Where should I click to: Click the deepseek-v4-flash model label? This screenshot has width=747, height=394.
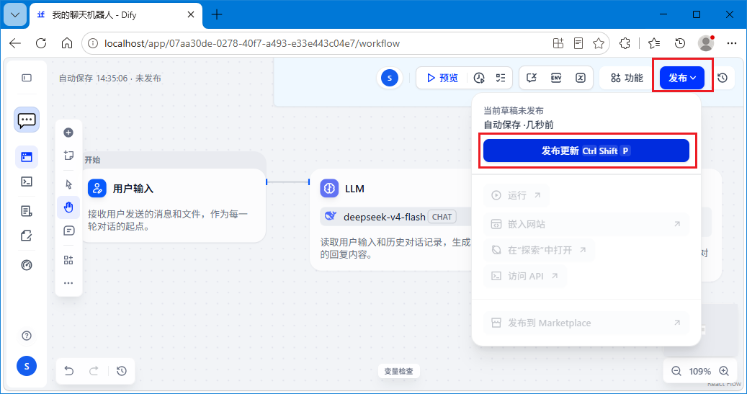click(385, 218)
